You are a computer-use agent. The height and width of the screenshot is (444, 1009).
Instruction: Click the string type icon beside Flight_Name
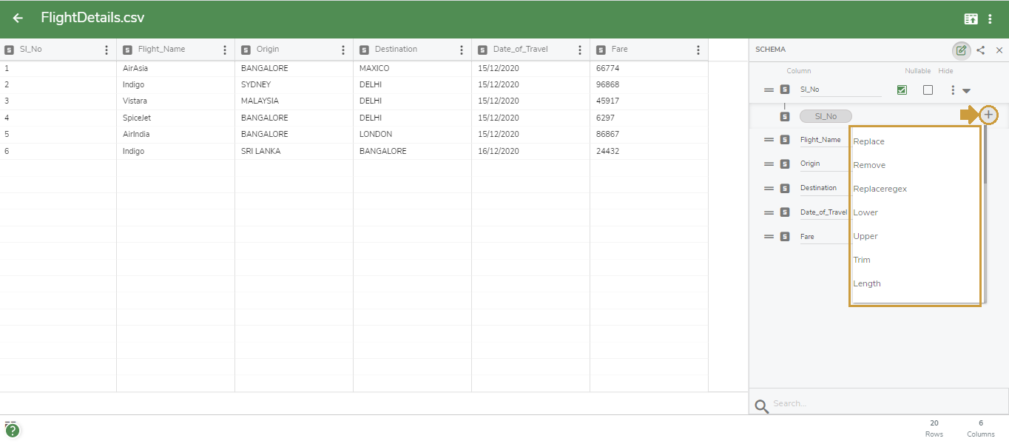tap(785, 139)
